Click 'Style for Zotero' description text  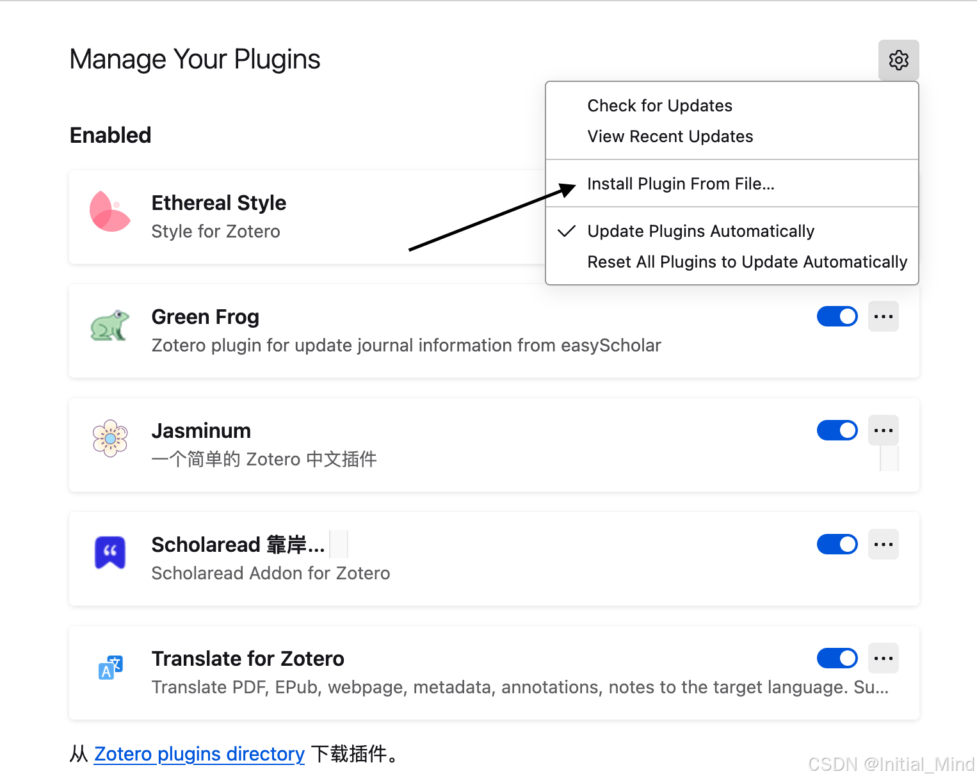(x=216, y=232)
